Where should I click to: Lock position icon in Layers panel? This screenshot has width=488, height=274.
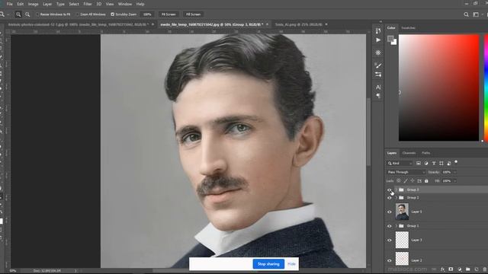pyautogui.click(x=413, y=181)
